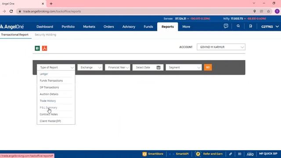Screen dimensions: 281x158
Task: Click the orange GO button
Action: 208,67
